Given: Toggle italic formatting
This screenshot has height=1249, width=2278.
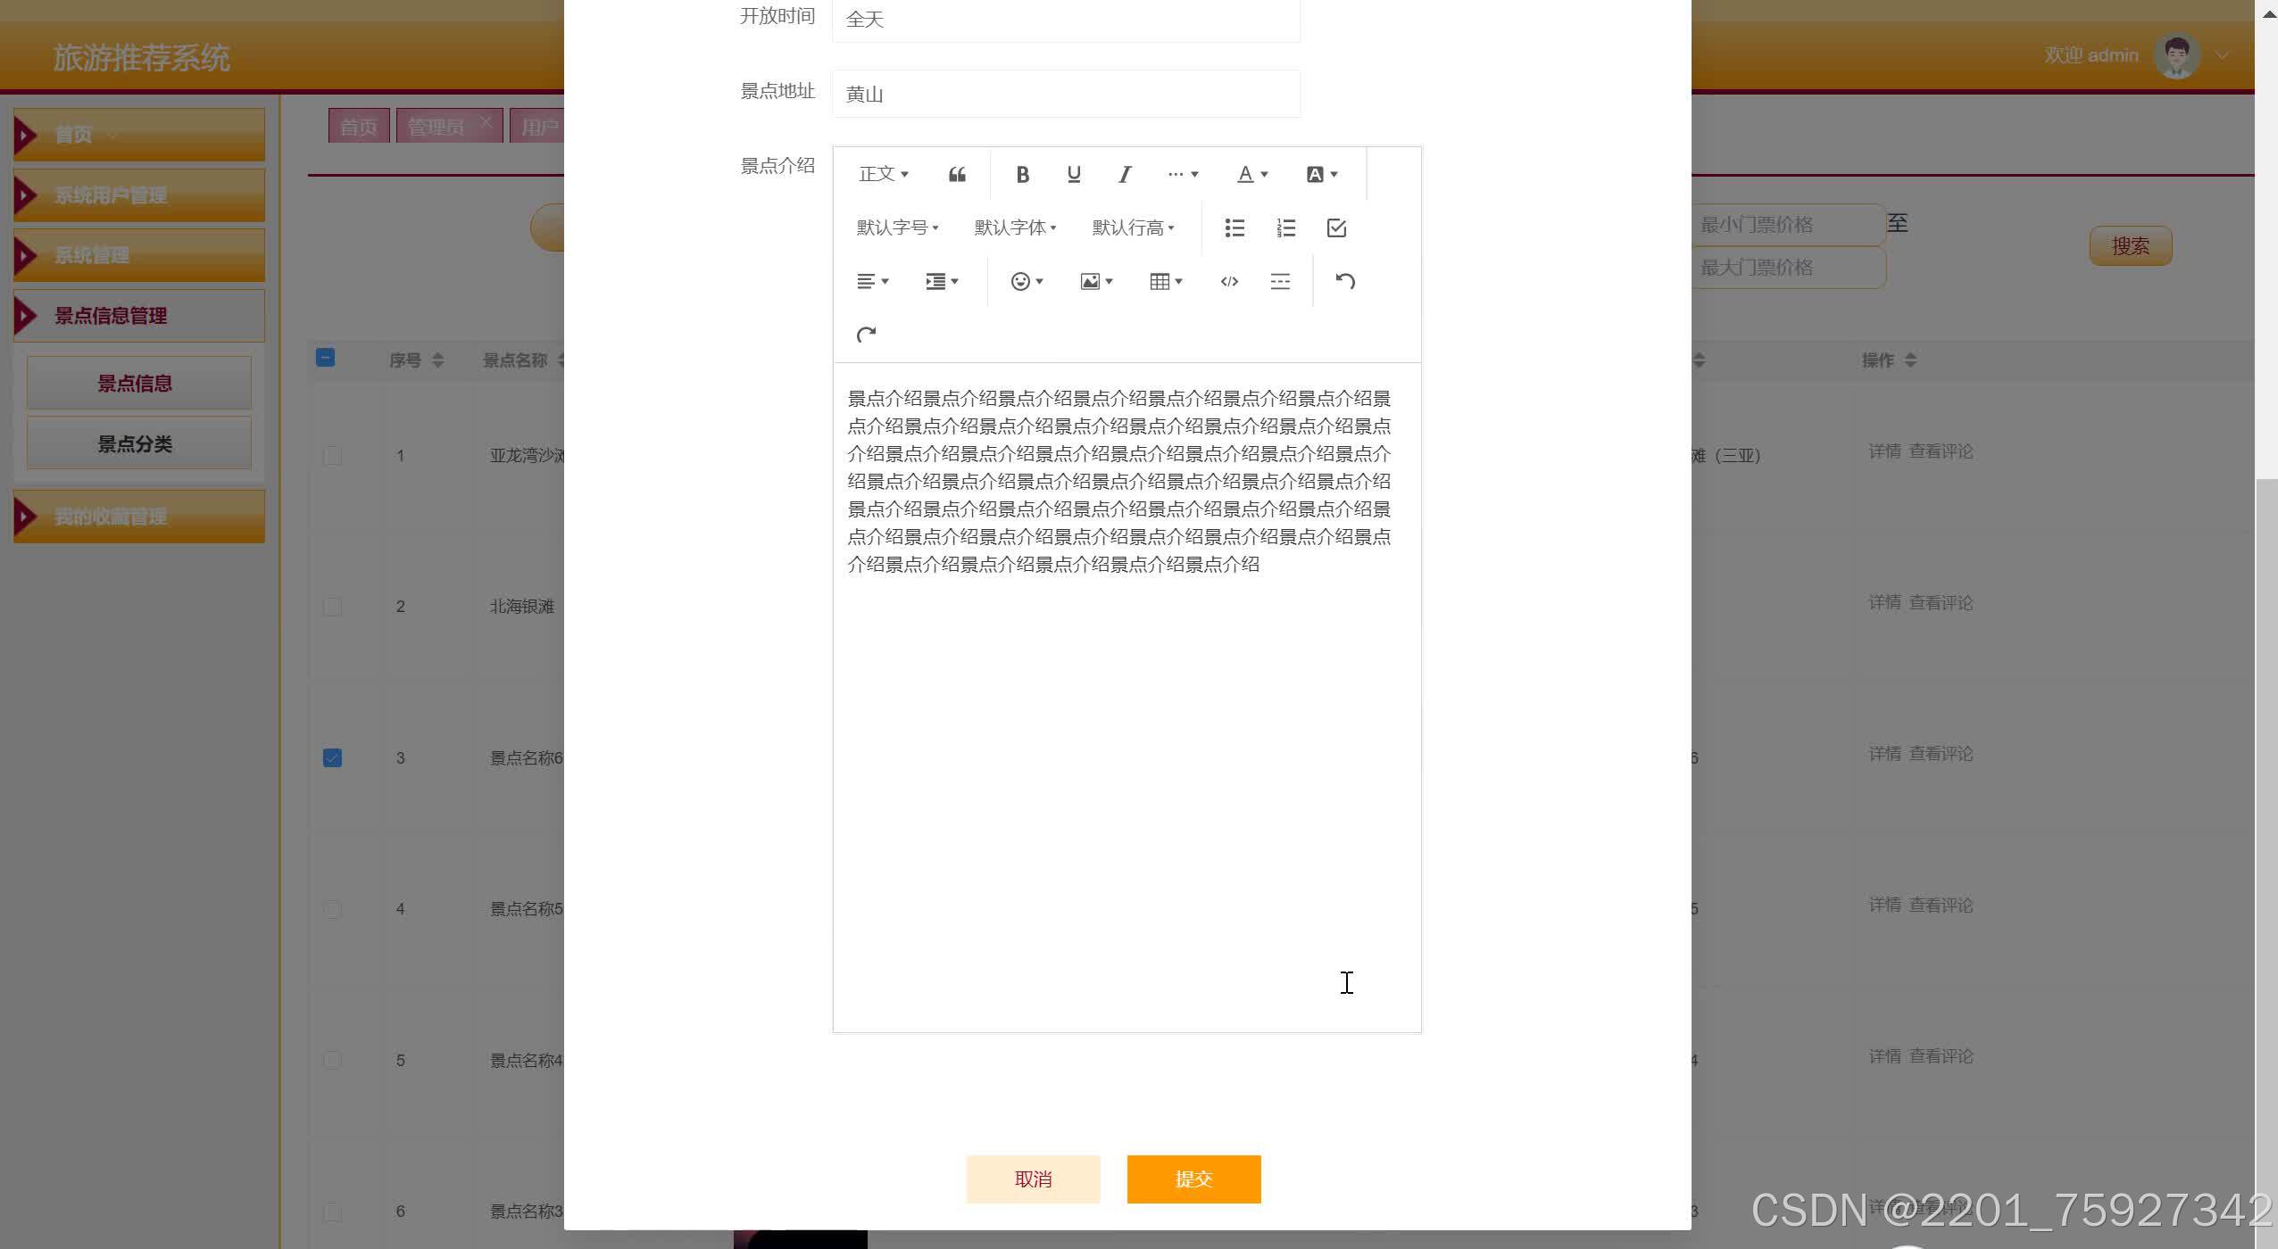Looking at the screenshot, I should point(1125,175).
